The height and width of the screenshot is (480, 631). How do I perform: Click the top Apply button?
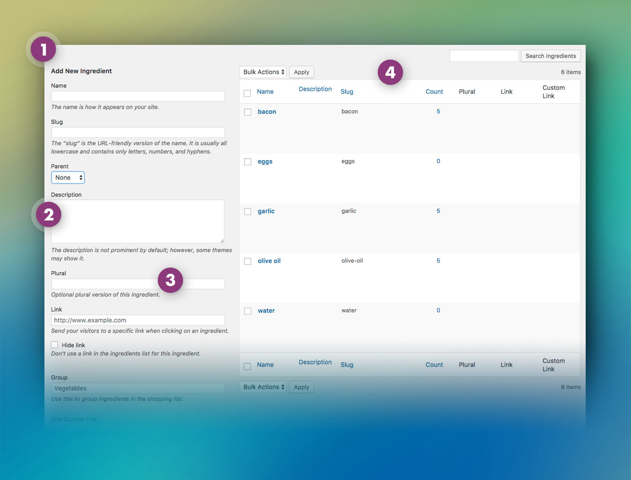click(x=301, y=72)
